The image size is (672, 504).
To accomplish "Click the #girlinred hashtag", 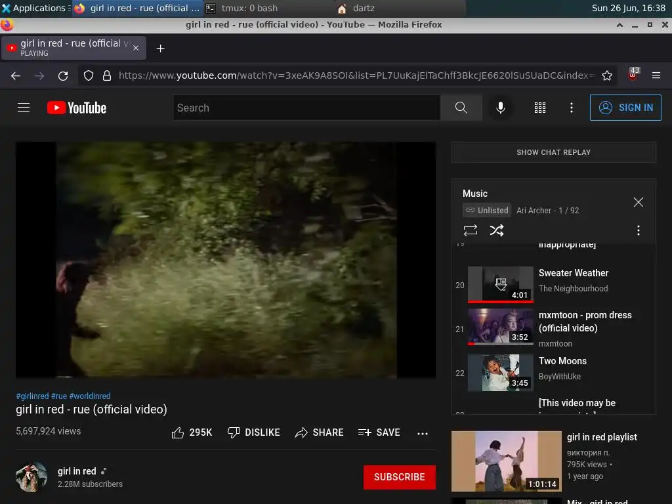I will (x=32, y=396).
